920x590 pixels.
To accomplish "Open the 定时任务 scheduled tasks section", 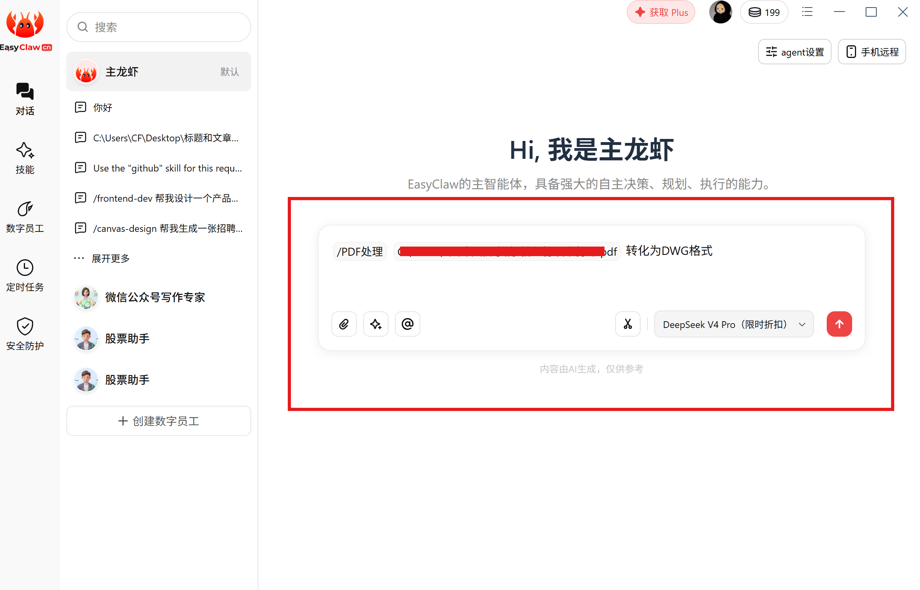I will (25, 276).
